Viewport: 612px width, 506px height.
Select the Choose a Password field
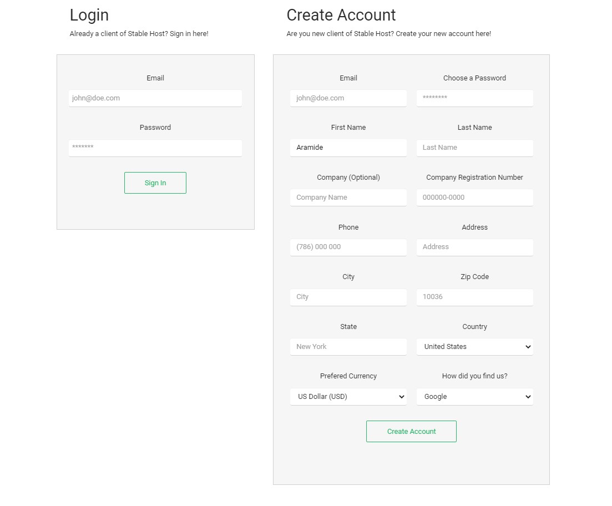click(x=474, y=98)
